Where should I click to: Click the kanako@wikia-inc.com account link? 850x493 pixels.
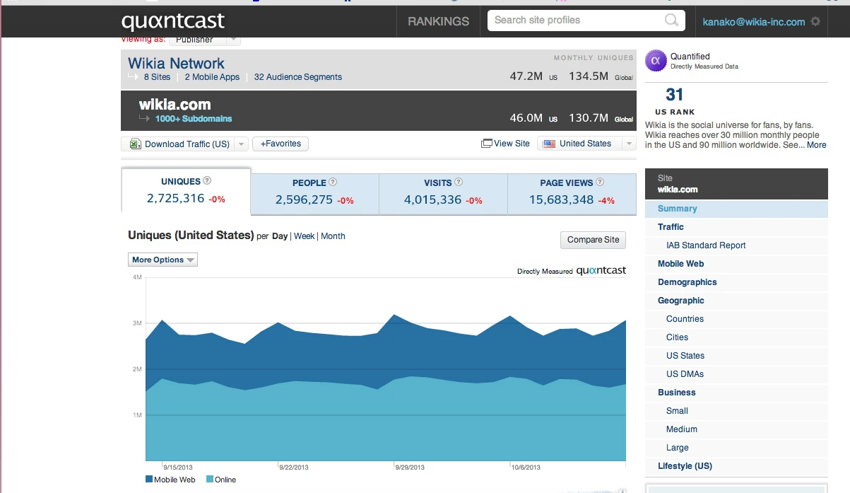click(x=753, y=22)
